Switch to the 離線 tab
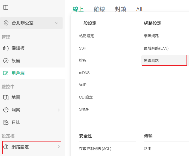189x156 pixels. (x=99, y=9)
